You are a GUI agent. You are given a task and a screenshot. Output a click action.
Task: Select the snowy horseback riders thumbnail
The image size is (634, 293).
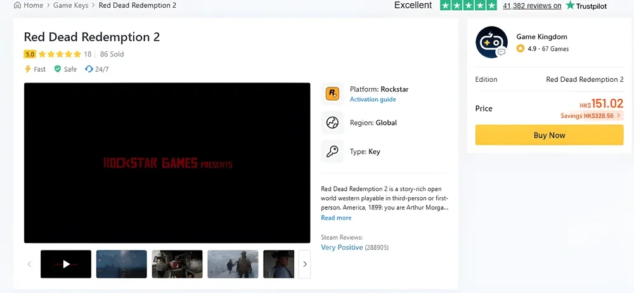tap(233, 264)
